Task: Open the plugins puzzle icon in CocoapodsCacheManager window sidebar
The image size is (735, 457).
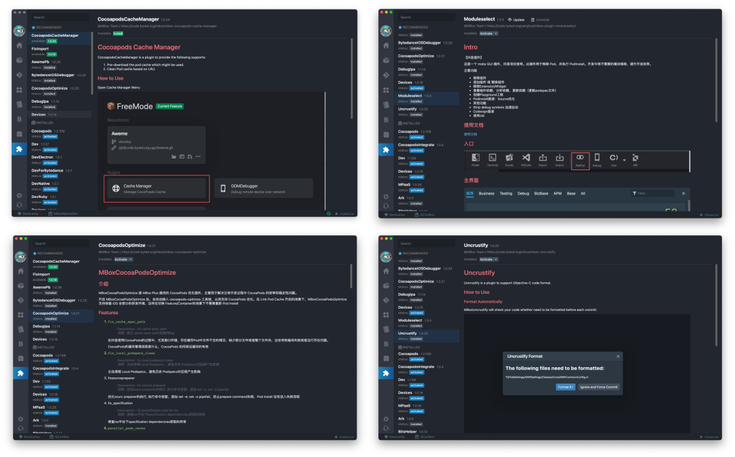Action: (19, 149)
